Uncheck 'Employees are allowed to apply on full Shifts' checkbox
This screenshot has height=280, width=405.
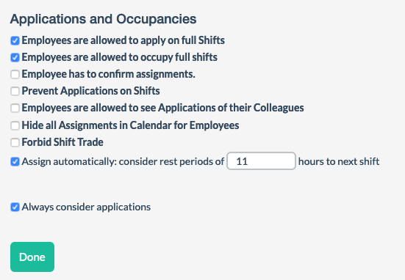15,41
